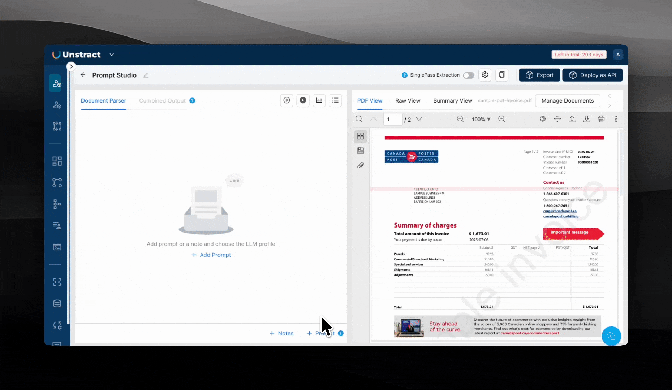
Task: Toggle SinglePass Extraction switch
Action: tap(469, 75)
